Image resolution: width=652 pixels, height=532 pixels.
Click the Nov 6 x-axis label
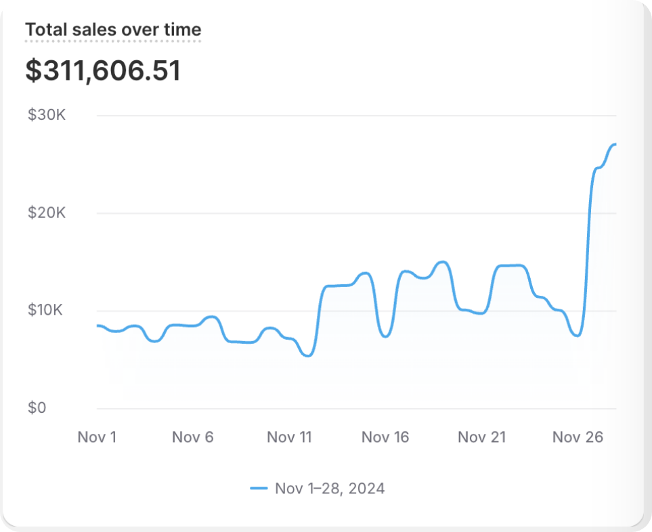[192, 437]
